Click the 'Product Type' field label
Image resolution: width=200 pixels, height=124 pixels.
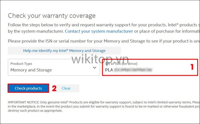pos(21,64)
